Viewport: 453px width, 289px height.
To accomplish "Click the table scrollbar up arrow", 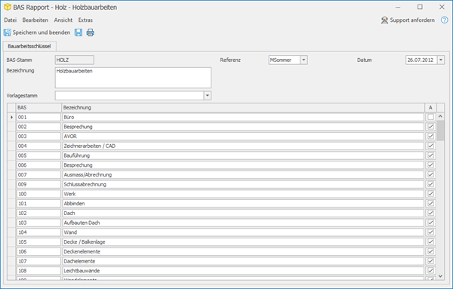I will 440,116.
